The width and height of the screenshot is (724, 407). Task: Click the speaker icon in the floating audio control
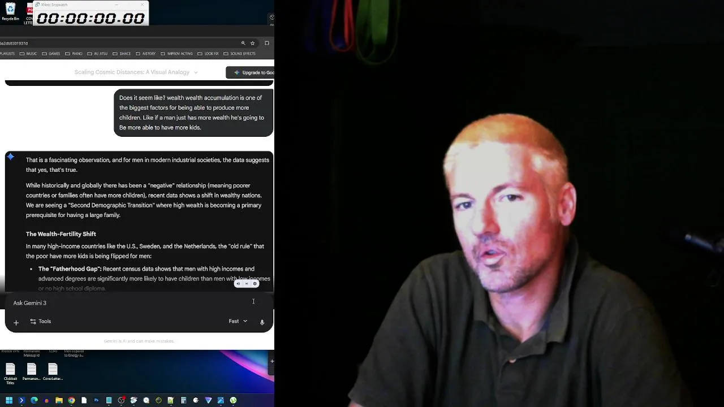(238, 284)
